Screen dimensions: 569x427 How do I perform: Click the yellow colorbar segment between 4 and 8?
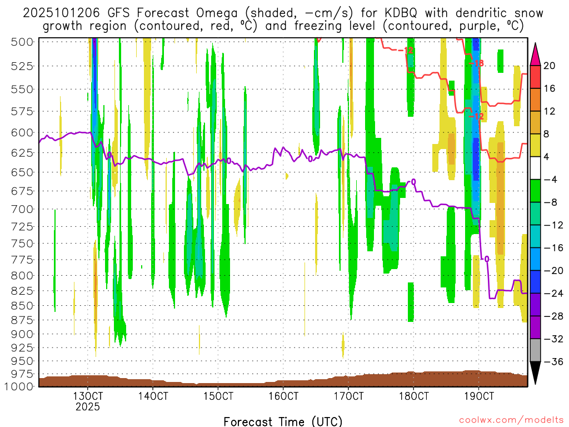pyautogui.click(x=535, y=145)
